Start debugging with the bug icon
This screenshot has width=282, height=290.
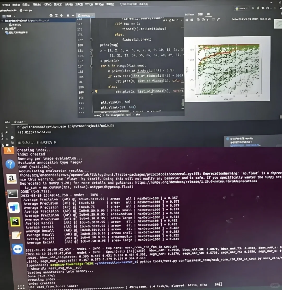click(x=258, y=8)
